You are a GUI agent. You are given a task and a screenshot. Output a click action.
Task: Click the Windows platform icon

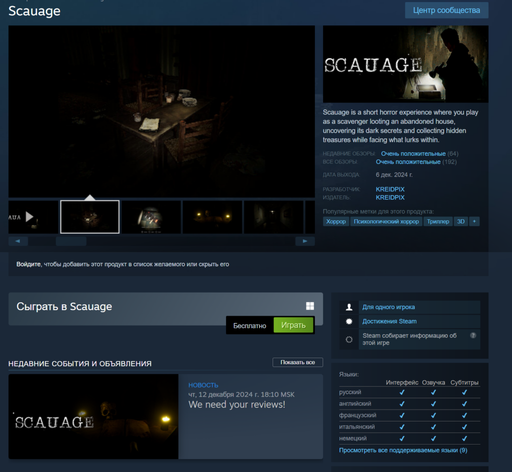[x=310, y=306]
